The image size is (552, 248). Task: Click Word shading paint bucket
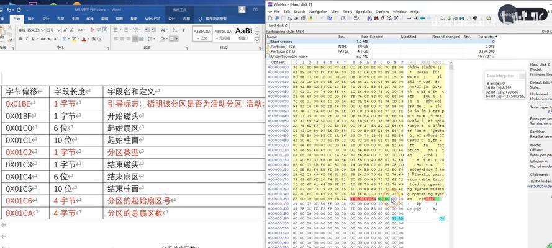[163, 38]
